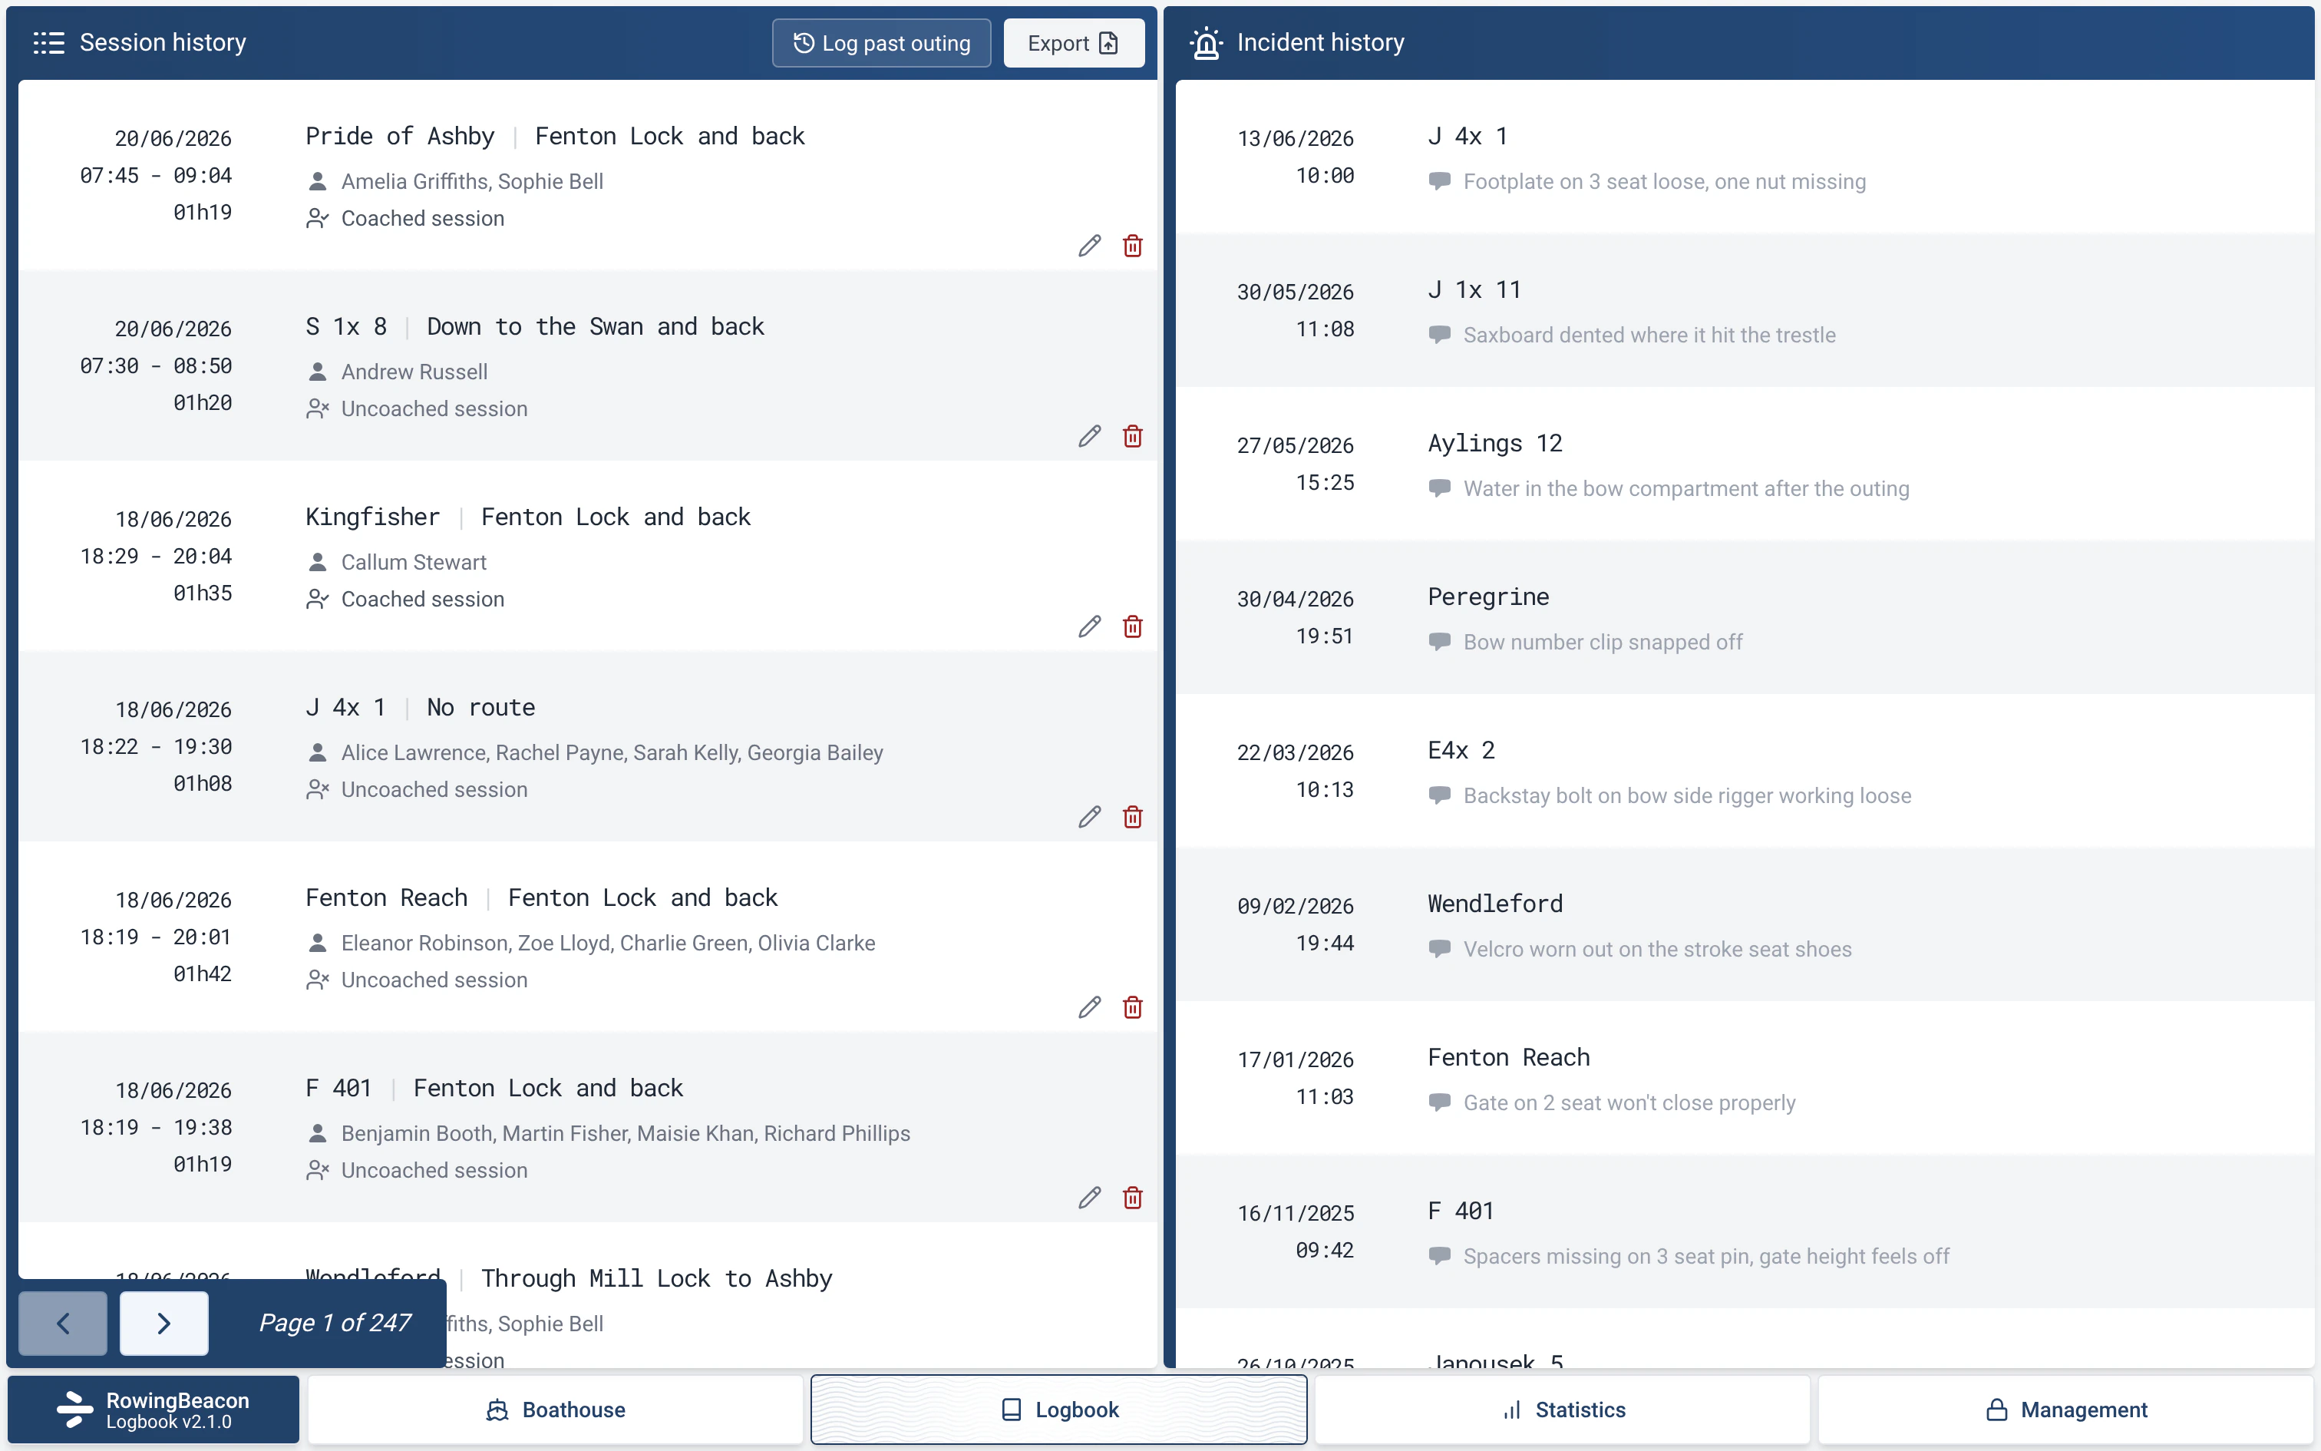Click 'Coached session' label in Kingfisher row
2321x1451 pixels.
(x=423, y=599)
